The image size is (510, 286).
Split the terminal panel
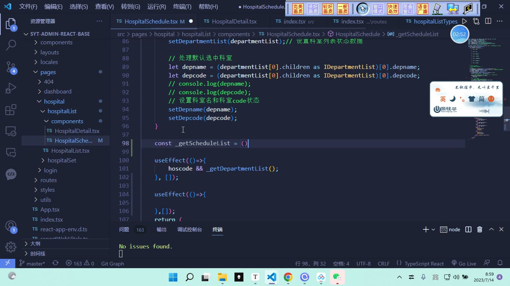[x=468, y=229]
